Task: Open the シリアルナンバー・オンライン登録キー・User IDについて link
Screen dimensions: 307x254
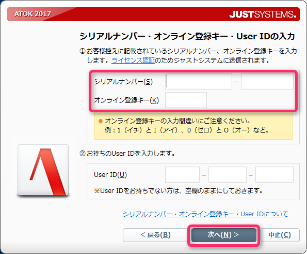Action: pos(205,214)
